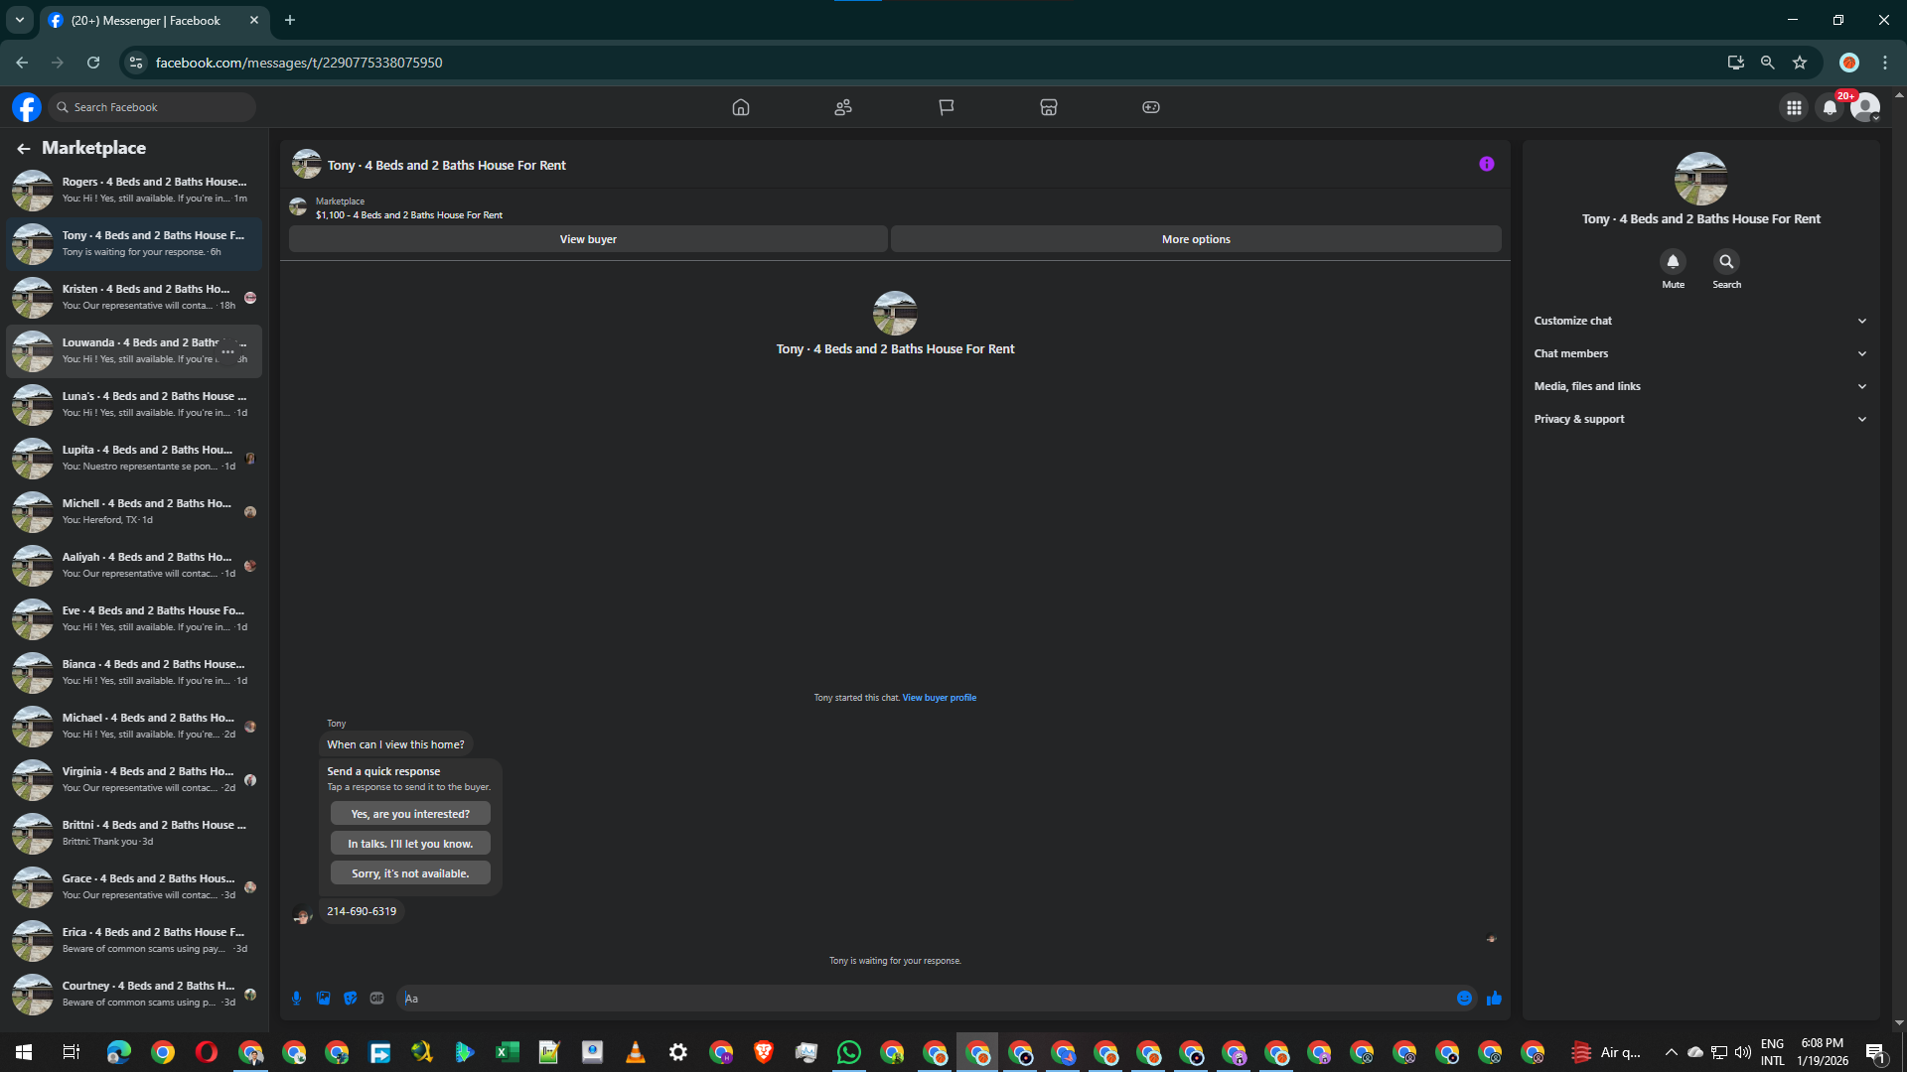Toggle the conversation information panel icon
The image size is (1907, 1072).
click(1486, 165)
